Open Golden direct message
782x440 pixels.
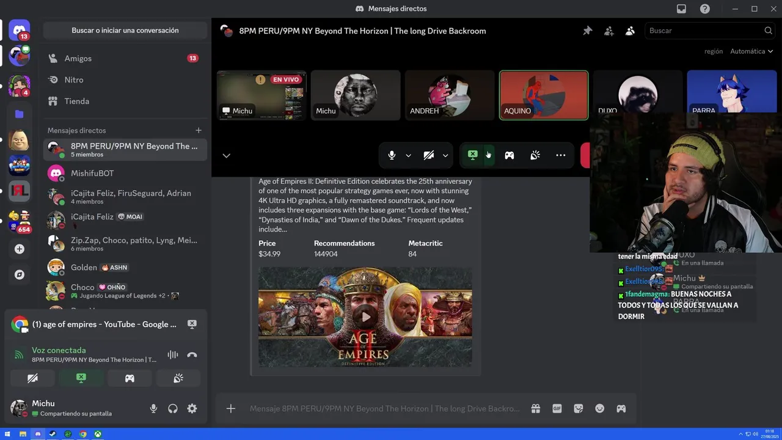tap(125, 267)
